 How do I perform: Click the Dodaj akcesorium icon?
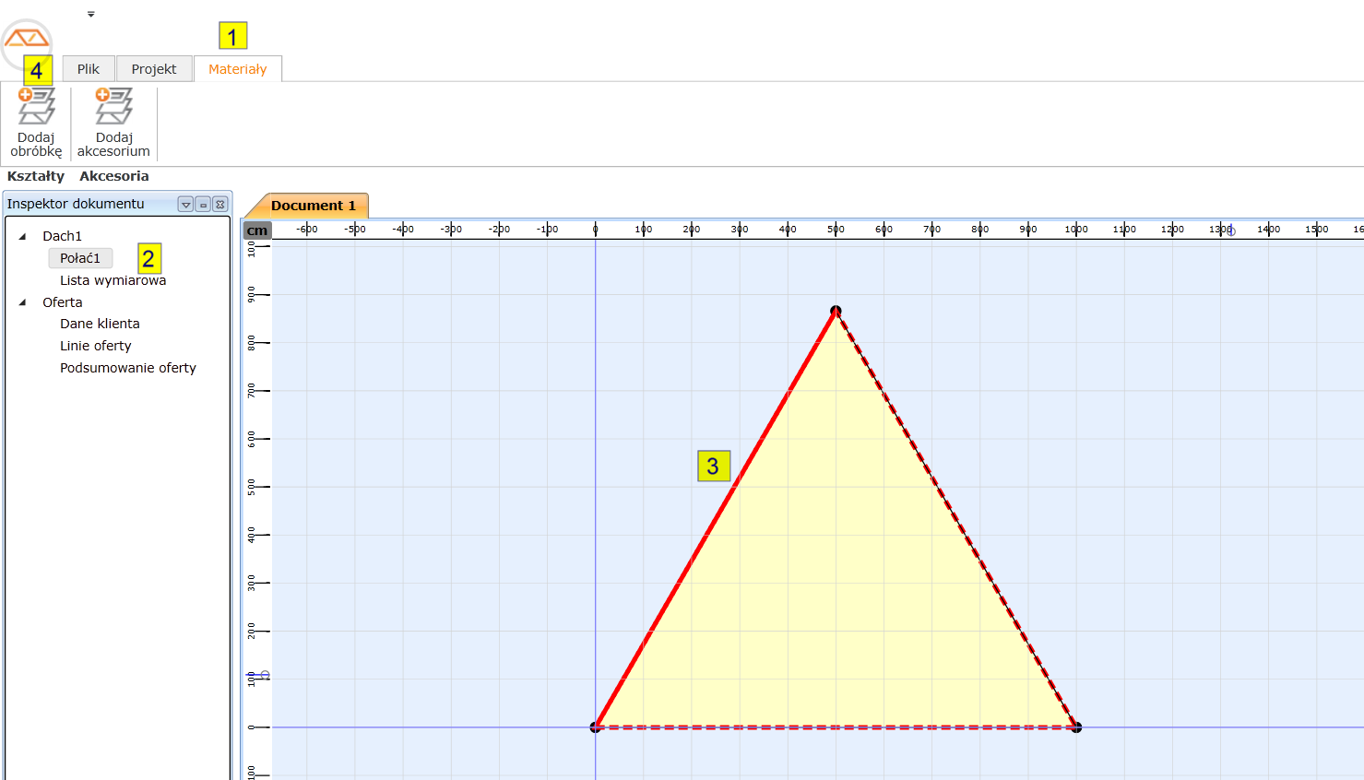pyautogui.click(x=113, y=107)
